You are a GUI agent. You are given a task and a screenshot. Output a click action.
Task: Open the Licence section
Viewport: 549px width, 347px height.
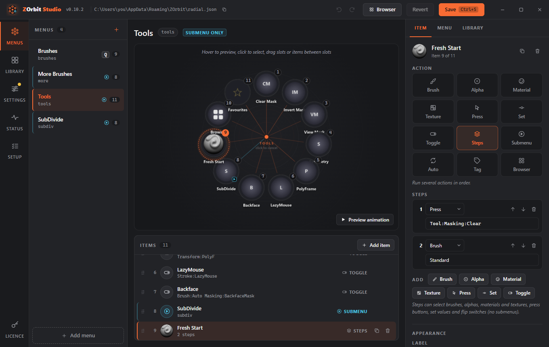(15, 330)
